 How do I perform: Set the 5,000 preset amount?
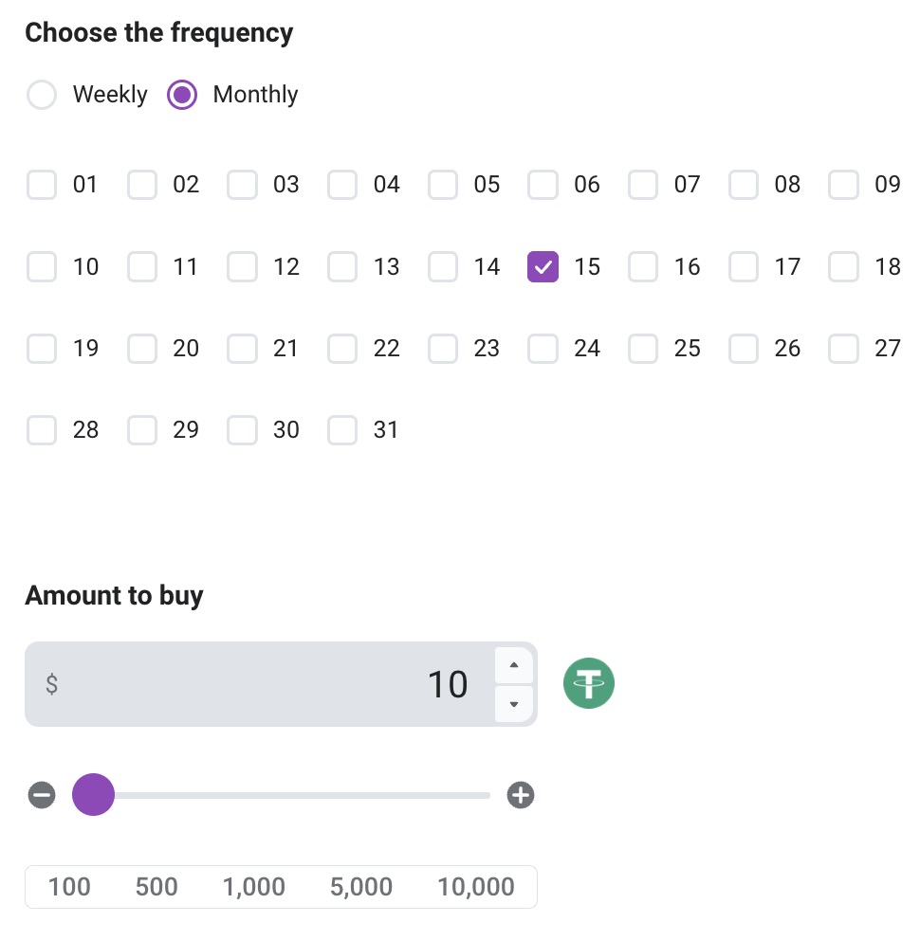point(361,887)
